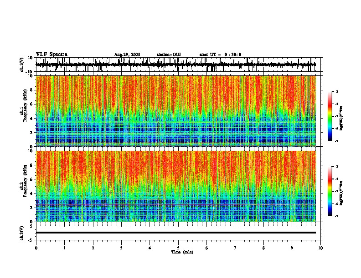
Task: Click the "VLF Spectra" plot title
Action: click(x=52, y=55)
